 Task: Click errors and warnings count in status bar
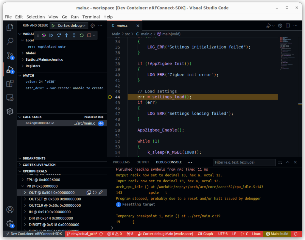[x=115, y=234]
